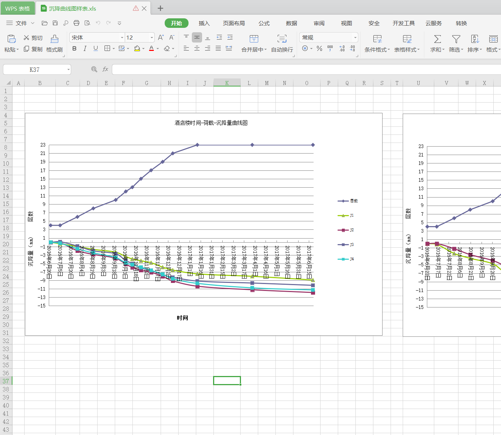Open the 公式 ribbon tab
The height and width of the screenshot is (435, 501).
pos(264,23)
